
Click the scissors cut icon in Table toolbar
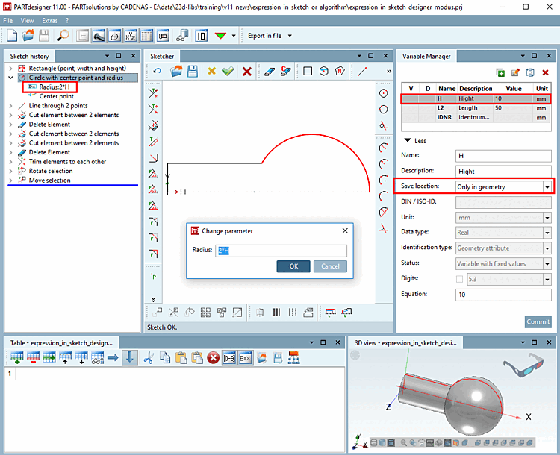(148, 358)
